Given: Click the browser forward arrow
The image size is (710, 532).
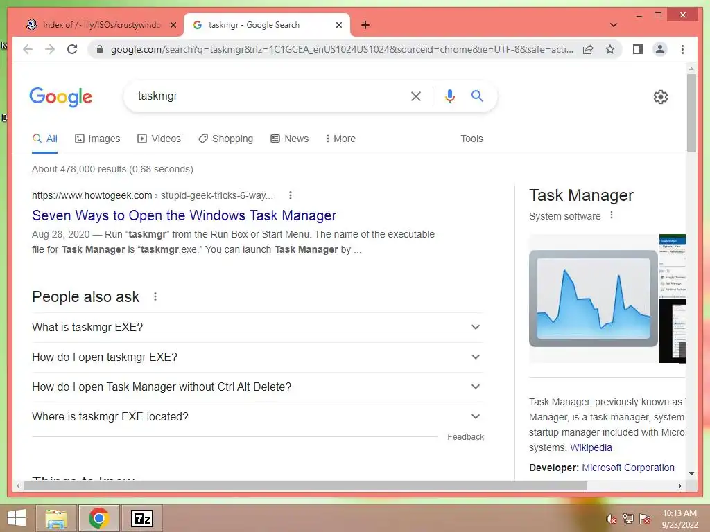Looking at the screenshot, I should [50, 49].
